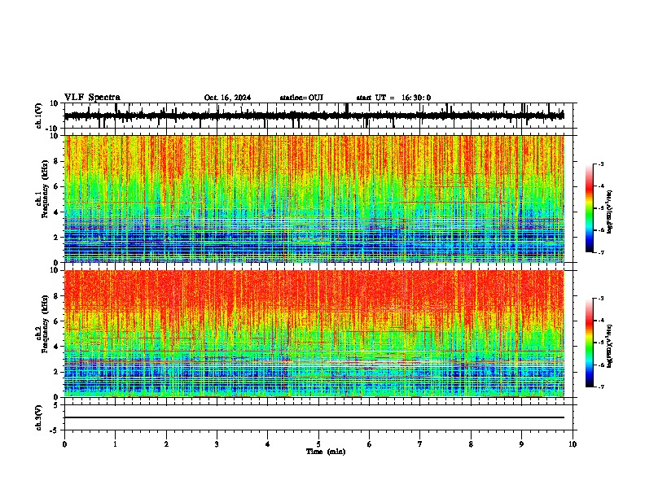Click ch.1 frequency tick label "4"
This screenshot has height=498, width=645.
(x=57, y=212)
